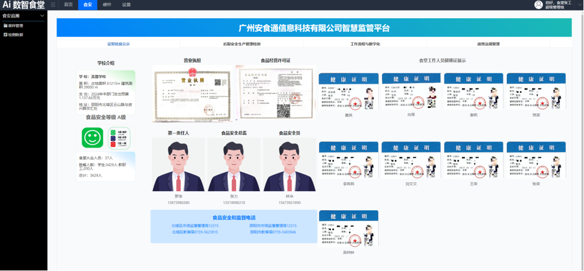The height and width of the screenshot is (271, 584).
Task: Click the 邵阳市市场监督管理局12315 hotline
Action: click(273, 226)
